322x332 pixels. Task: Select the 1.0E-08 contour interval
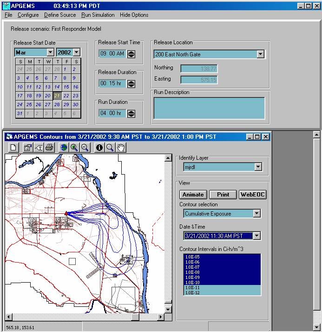tap(222, 272)
